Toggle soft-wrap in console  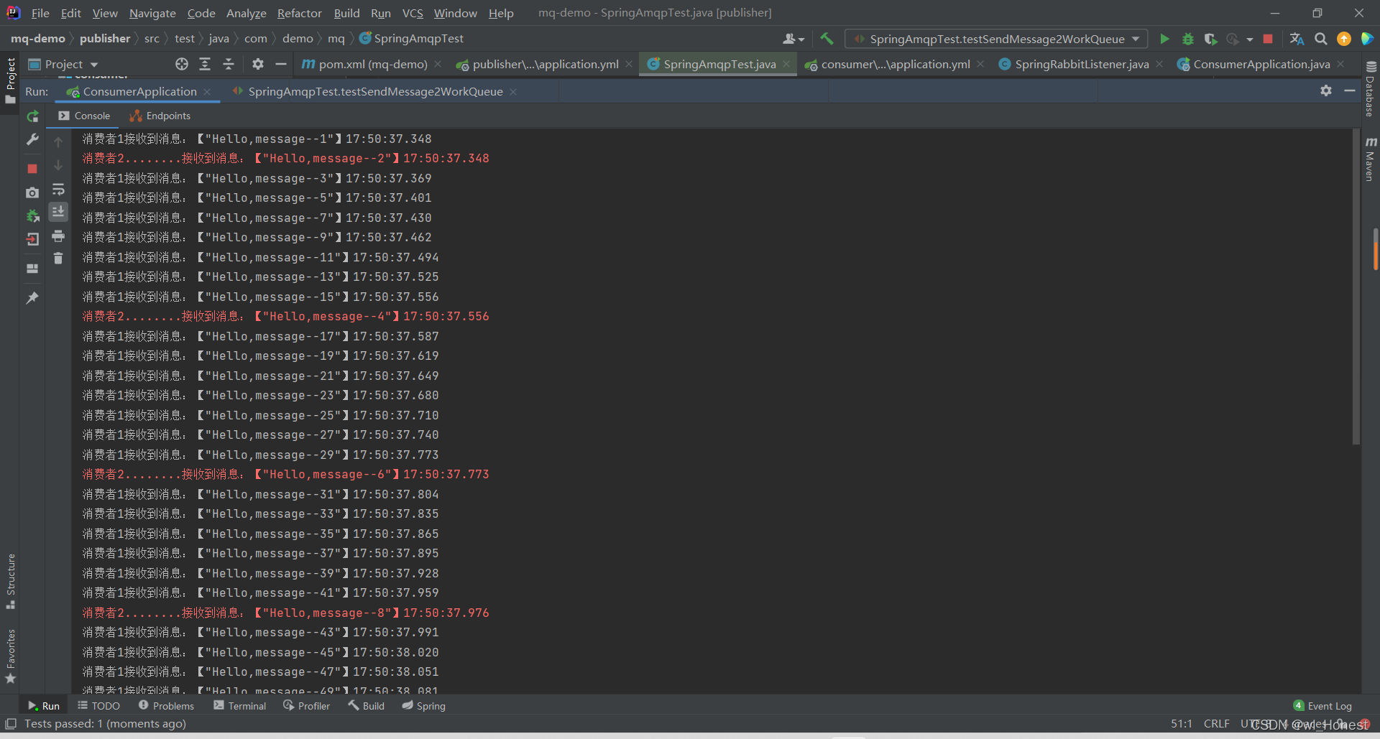point(58,190)
